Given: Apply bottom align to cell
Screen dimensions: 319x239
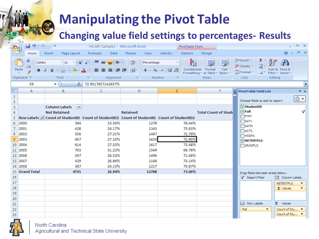Looking at the screenshot, I should [x=110, y=63].
